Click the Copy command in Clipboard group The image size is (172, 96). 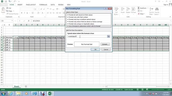click(x=9, y=11)
